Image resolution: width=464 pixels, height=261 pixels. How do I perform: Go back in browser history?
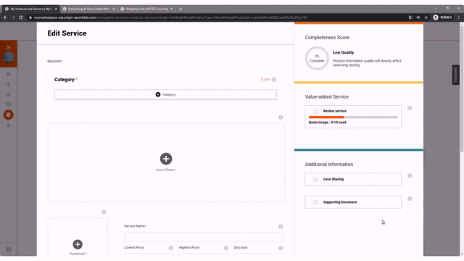(5, 17)
